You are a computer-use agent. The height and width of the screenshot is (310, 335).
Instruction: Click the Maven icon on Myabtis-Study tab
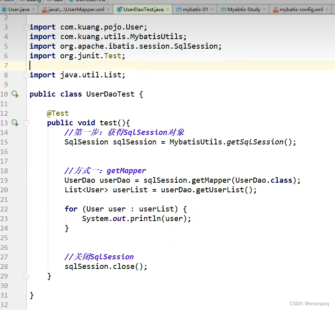pyautogui.click(x=223, y=10)
